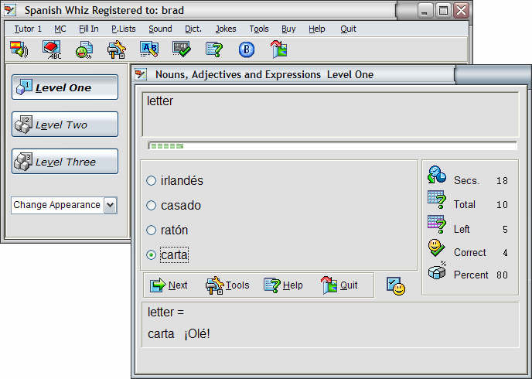The width and height of the screenshot is (532, 379).
Task: Go to the Next question
Action: coord(169,285)
